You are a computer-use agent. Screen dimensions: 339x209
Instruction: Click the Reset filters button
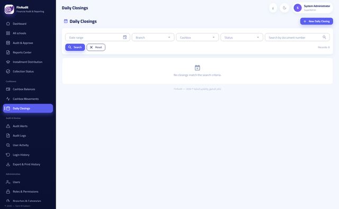click(96, 47)
